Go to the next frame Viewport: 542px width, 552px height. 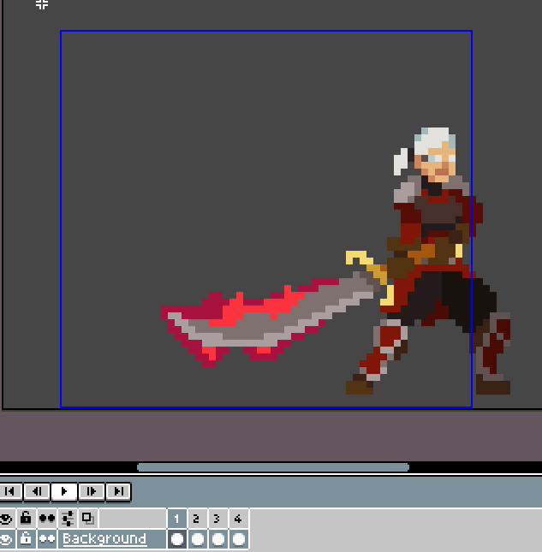click(92, 491)
